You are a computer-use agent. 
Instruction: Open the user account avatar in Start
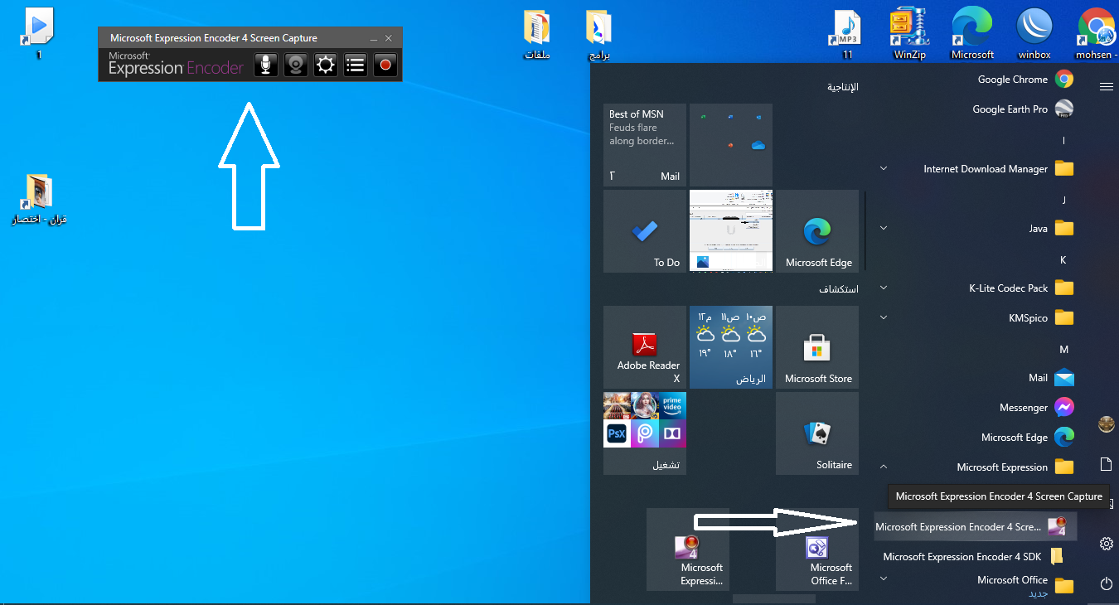[1106, 424]
